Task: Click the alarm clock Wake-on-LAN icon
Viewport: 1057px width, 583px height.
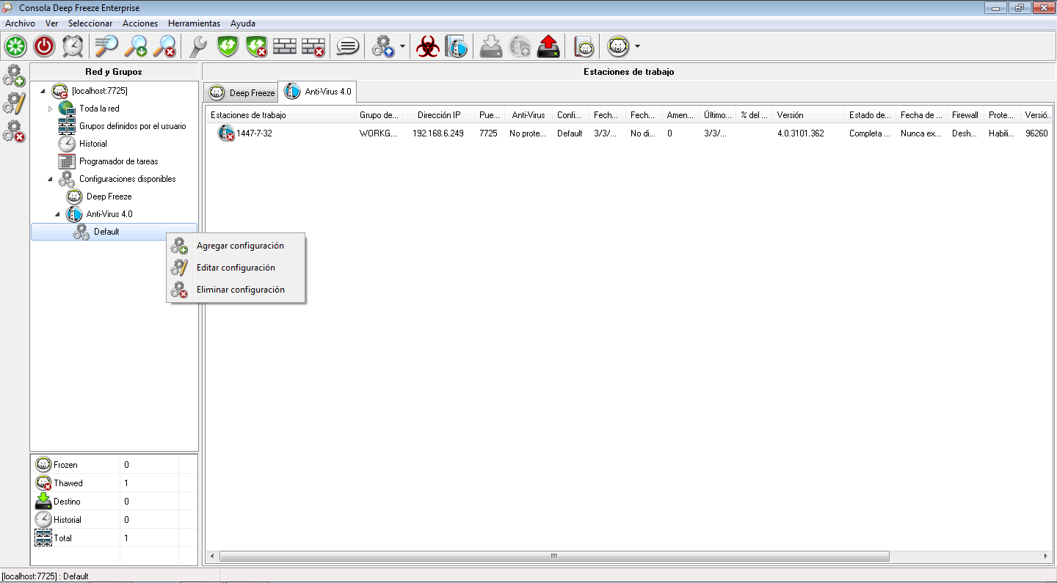Action: [x=73, y=47]
